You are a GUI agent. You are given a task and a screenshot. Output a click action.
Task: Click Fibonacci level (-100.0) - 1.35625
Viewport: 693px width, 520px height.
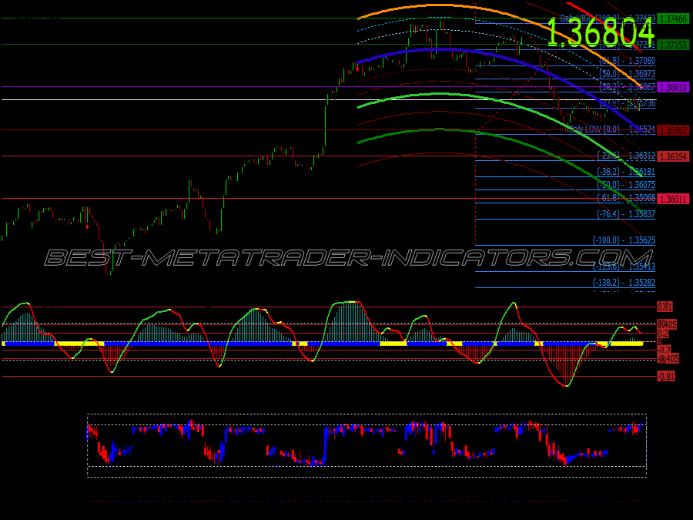pos(624,240)
